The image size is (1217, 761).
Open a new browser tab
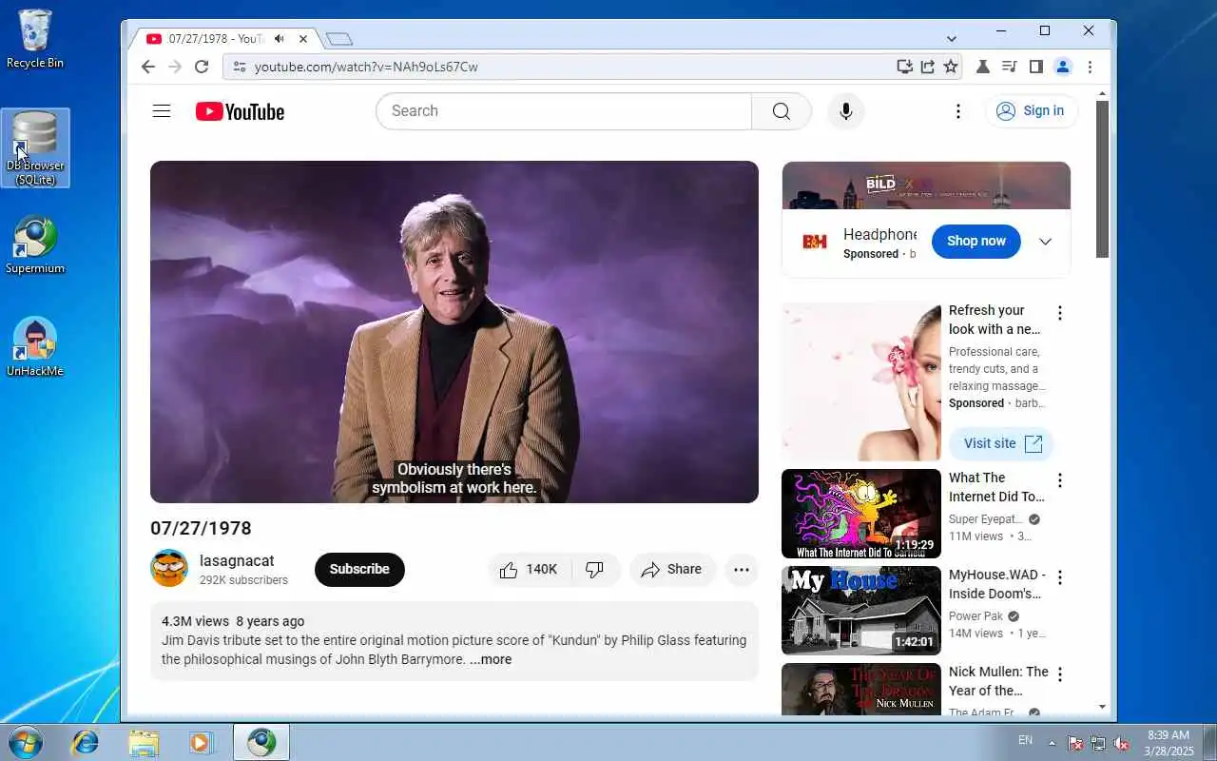click(339, 39)
